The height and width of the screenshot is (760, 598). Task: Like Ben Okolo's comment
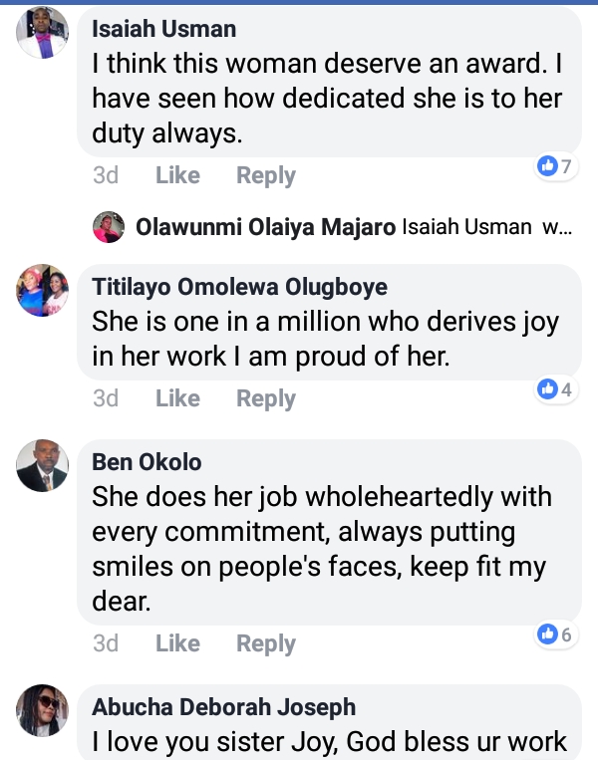pyautogui.click(x=177, y=643)
